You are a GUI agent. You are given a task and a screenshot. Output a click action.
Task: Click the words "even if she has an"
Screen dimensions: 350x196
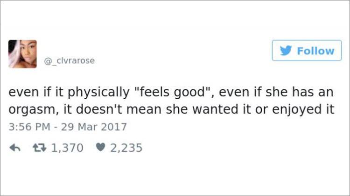pyautogui.click(x=279, y=93)
